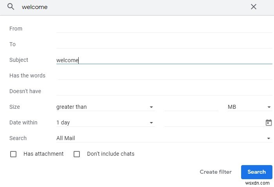274x187 pixels.
Task: Open the MB size unit dropdown
Action: [250, 107]
